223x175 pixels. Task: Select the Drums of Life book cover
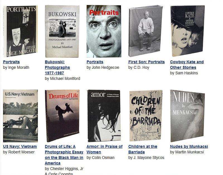tap(62, 116)
